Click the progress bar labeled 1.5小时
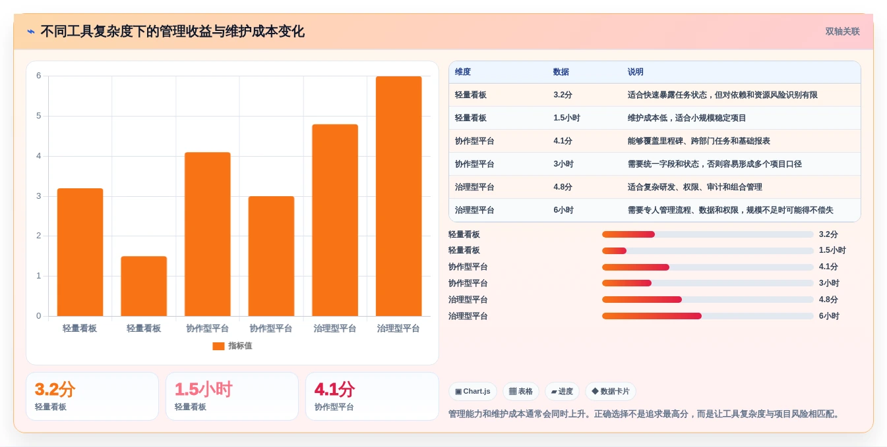The height and width of the screenshot is (447, 887). [708, 251]
